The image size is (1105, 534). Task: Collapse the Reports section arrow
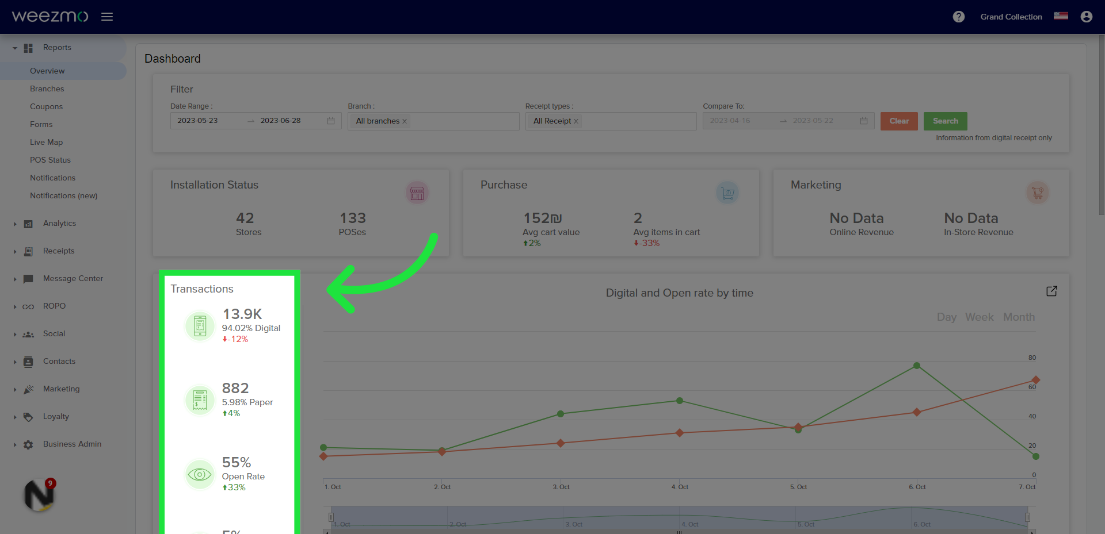(15, 48)
